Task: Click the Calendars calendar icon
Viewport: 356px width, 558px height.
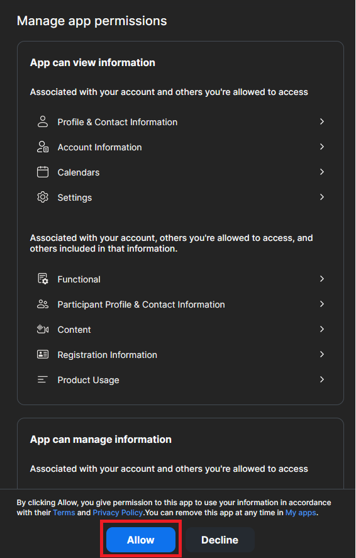Action: tap(43, 172)
